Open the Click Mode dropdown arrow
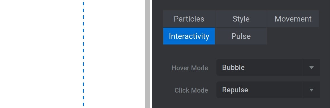This screenshot has width=330, height=108. (312, 90)
